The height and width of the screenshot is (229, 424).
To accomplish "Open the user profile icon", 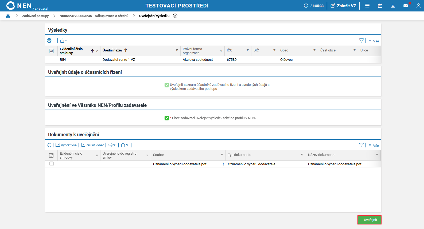I will pyautogui.click(x=418, y=6).
